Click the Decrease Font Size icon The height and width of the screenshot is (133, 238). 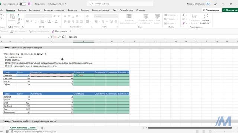[59, 16]
